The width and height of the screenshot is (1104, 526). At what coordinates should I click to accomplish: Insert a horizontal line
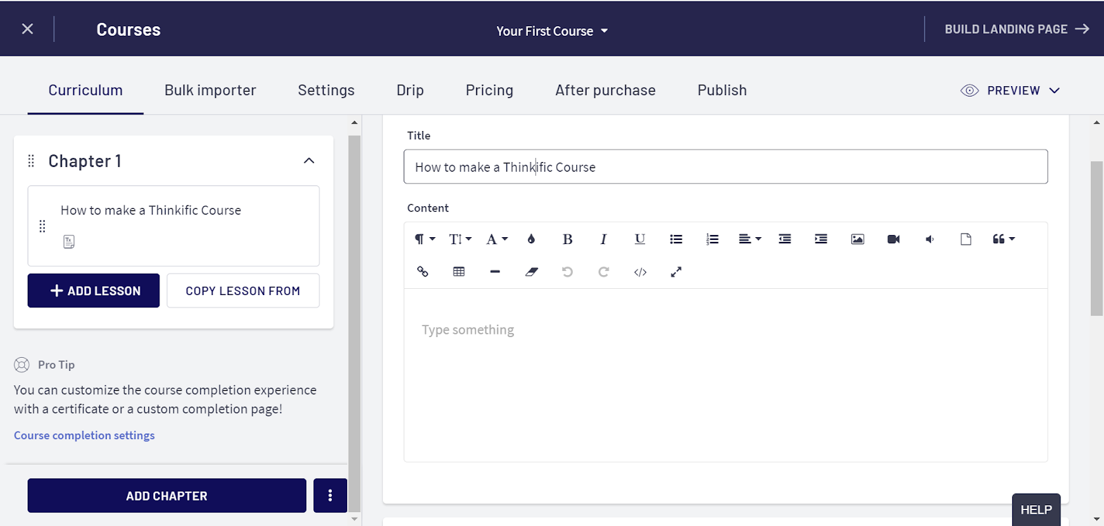click(495, 272)
